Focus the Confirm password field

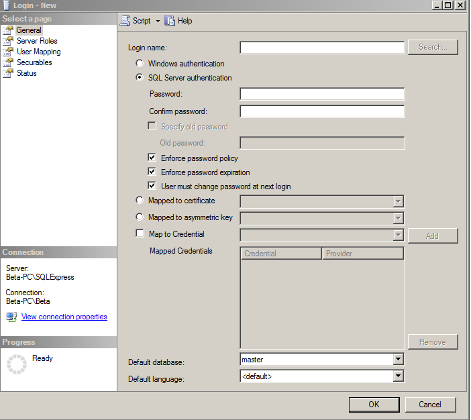tap(322, 111)
